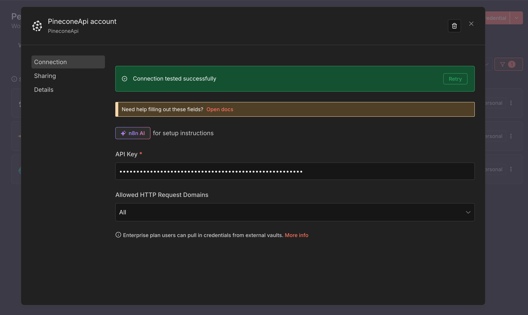
Task: Click into the API Key field
Action: pyautogui.click(x=294, y=171)
